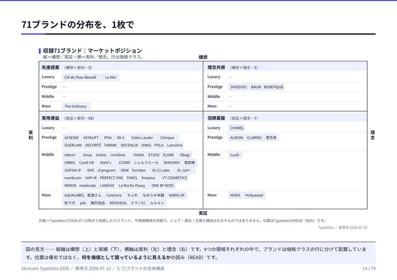The height and width of the screenshot is (280, 397).
Task: Click the PERFECT ONE brand tag
Action: (x=111, y=178)
